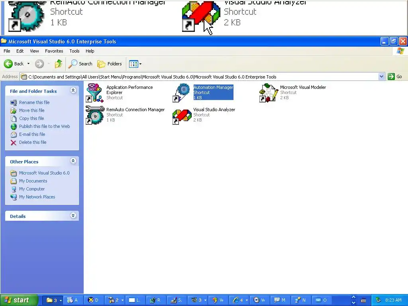Open taskbar group with 2 windows
The image size is (408, 306).
[115, 300]
